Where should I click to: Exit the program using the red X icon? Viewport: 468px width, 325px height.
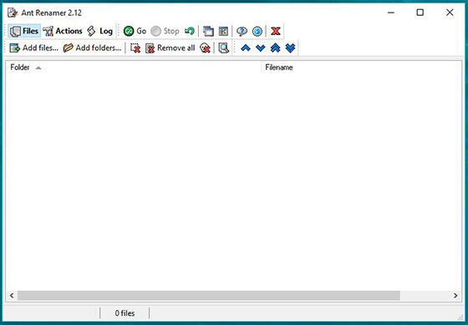click(276, 31)
